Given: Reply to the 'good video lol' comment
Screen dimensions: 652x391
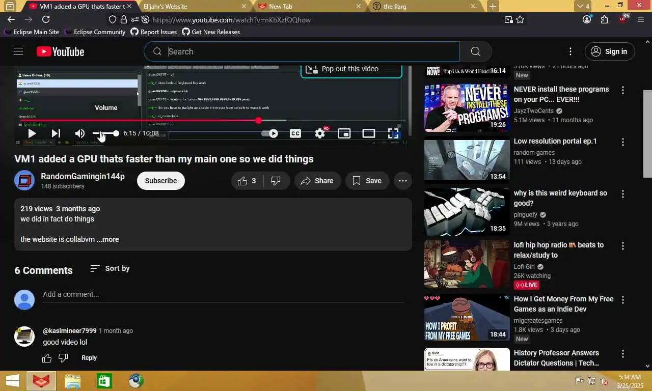Looking at the screenshot, I should click(89, 358).
